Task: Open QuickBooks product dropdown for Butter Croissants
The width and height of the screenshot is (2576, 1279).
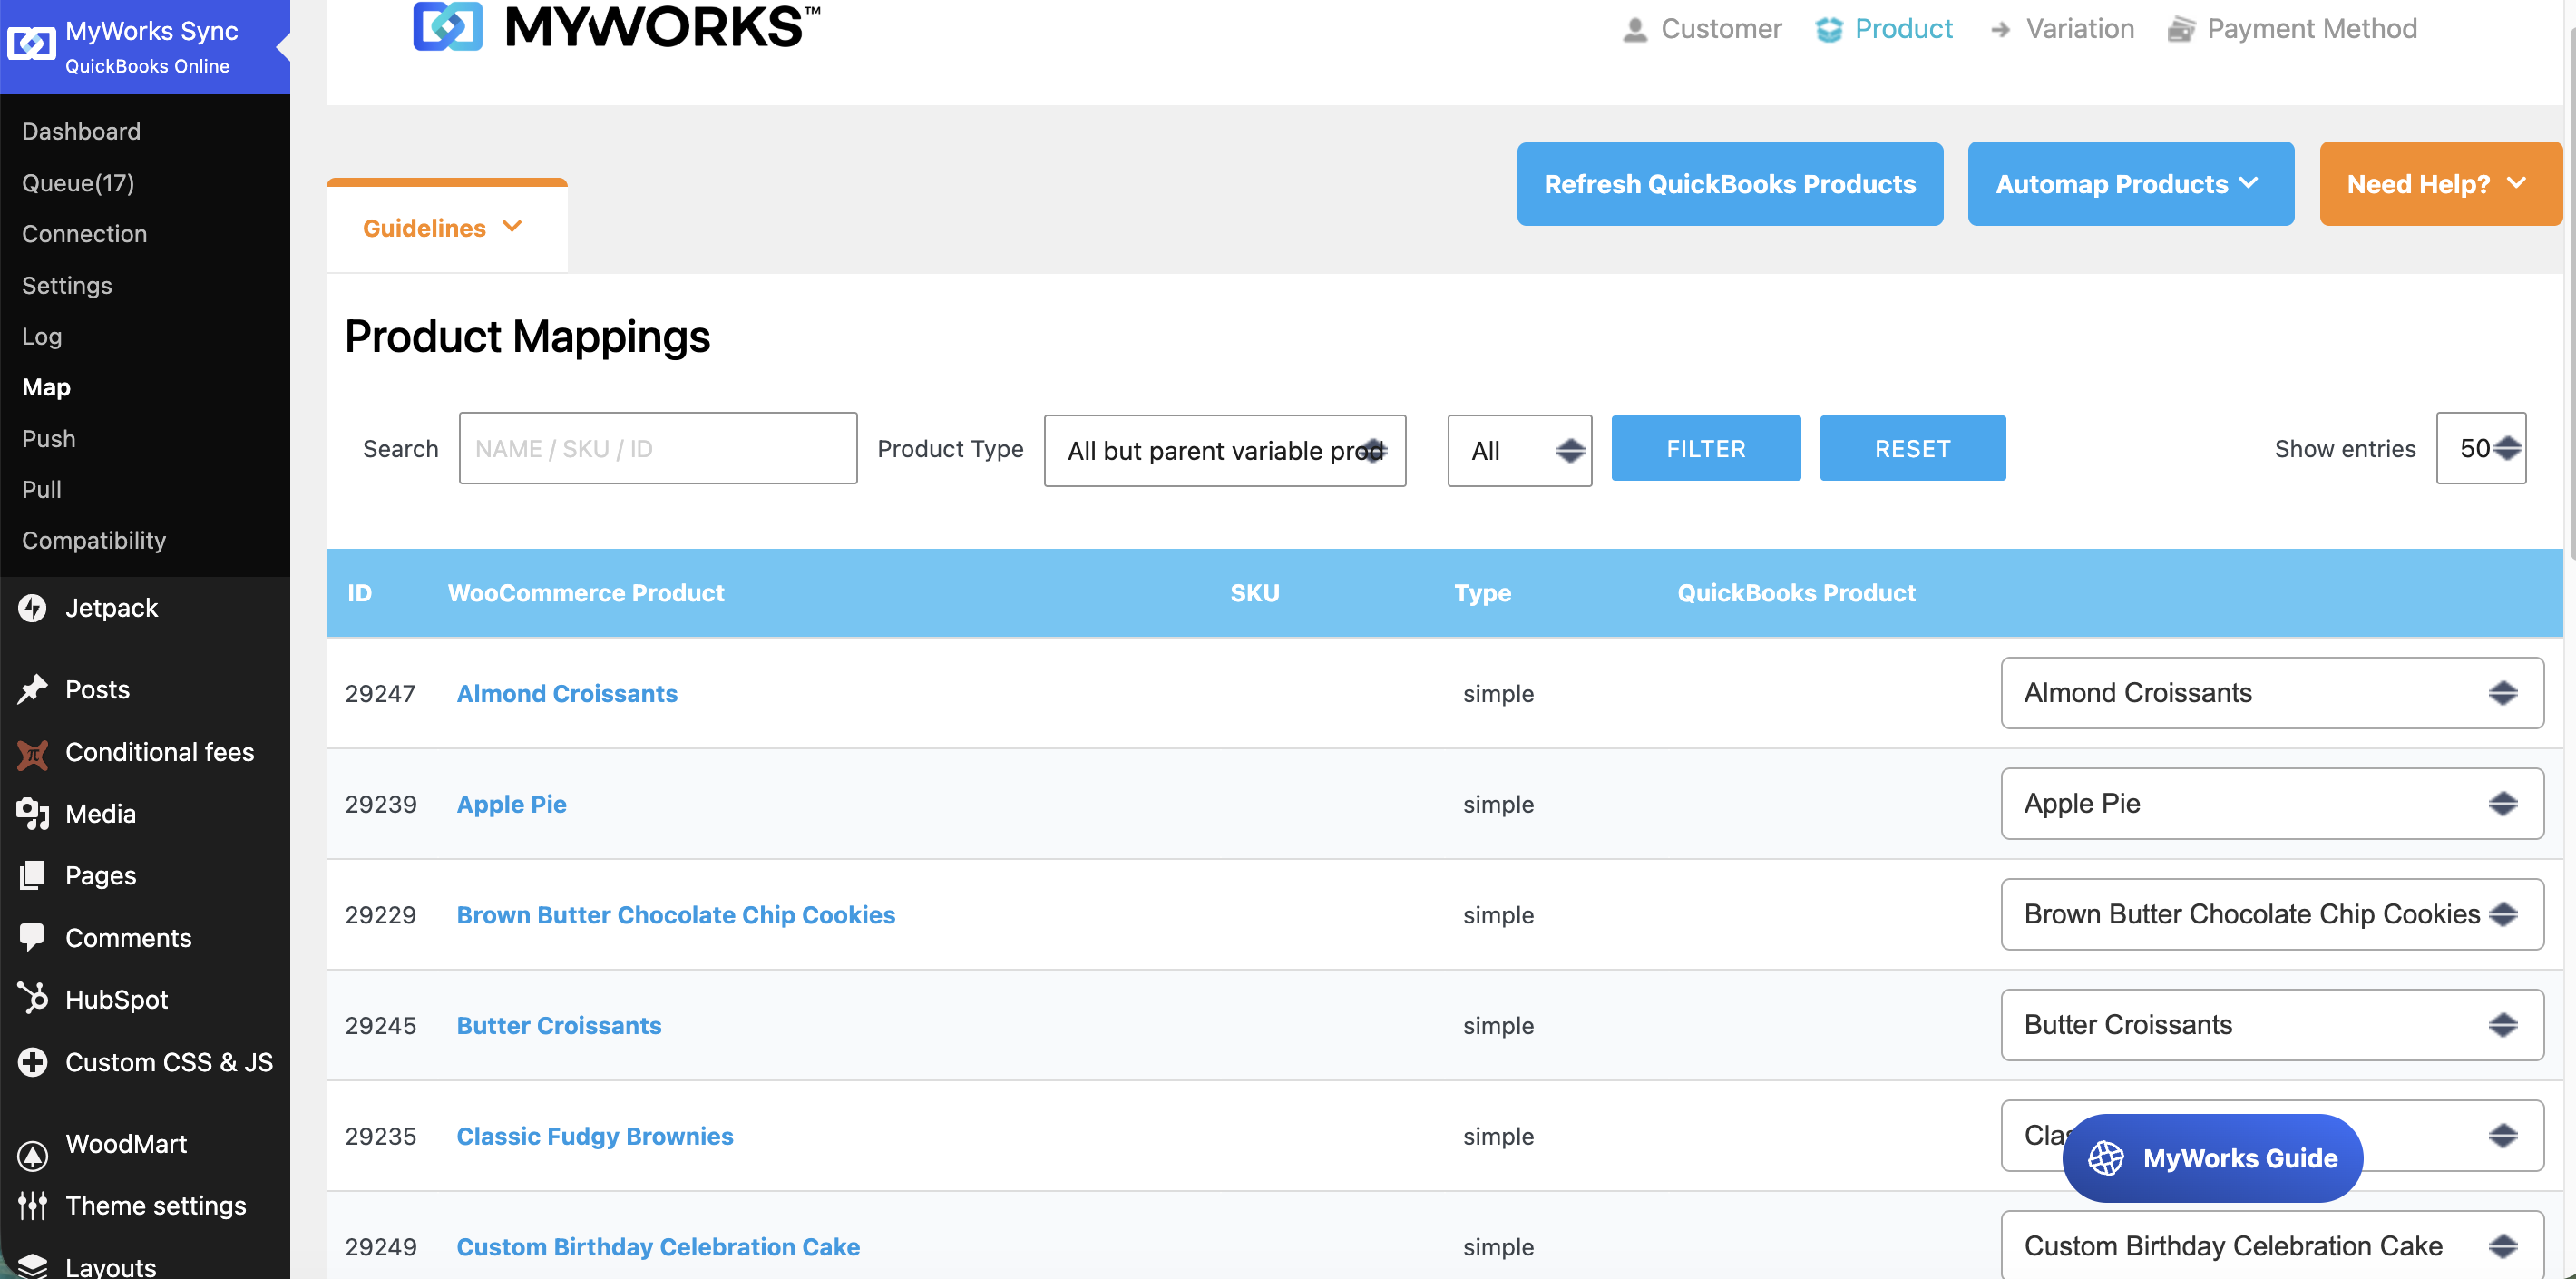Action: click(2272, 1025)
